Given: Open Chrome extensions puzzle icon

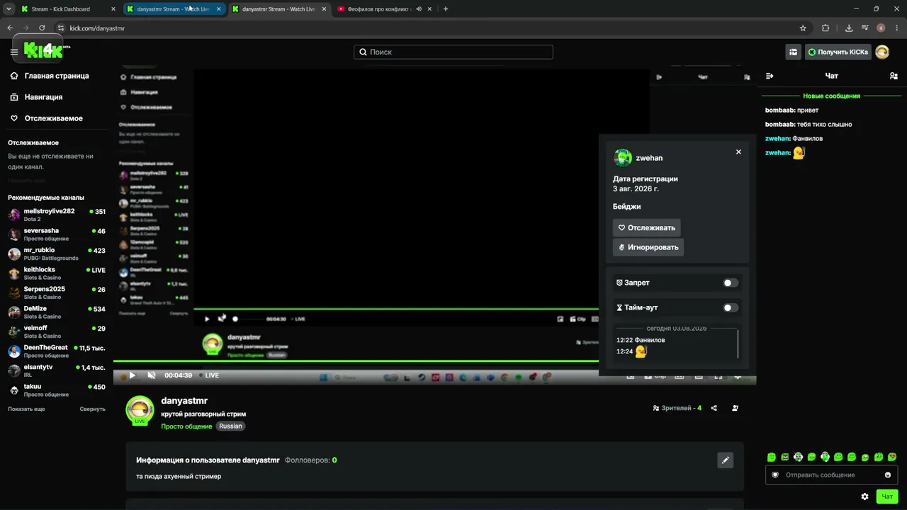Looking at the screenshot, I should click(826, 28).
